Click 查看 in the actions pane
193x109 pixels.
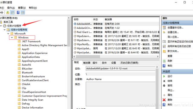170,56
